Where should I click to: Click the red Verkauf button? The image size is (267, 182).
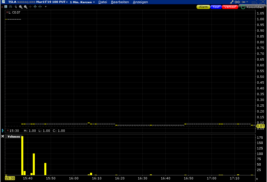click(x=230, y=7)
